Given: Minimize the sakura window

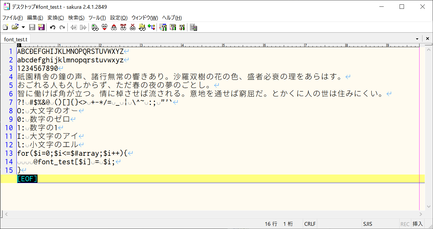Looking at the screenshot, I should [381, 6].
